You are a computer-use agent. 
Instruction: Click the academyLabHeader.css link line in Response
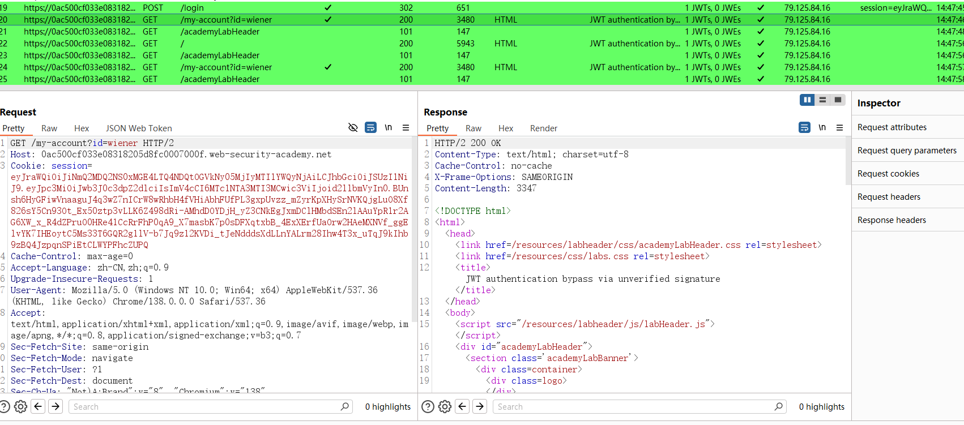(x=638, y=245)
